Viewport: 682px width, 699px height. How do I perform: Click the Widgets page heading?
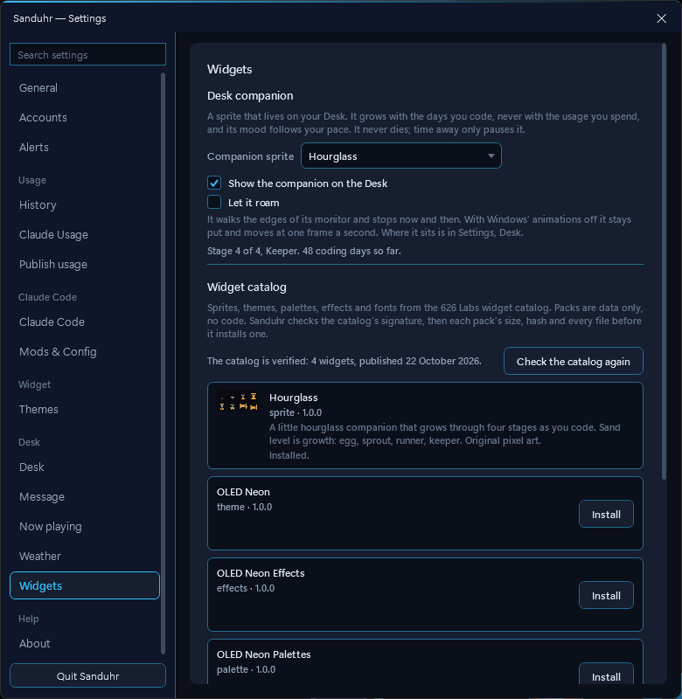[229, 70]
